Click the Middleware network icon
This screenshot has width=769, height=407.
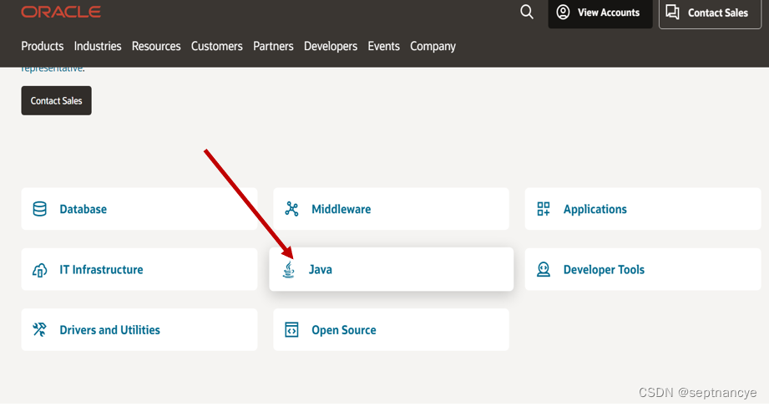(291, 209)
